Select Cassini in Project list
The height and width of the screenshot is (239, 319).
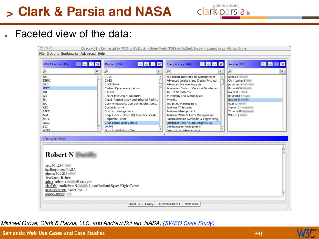(131, 92)
